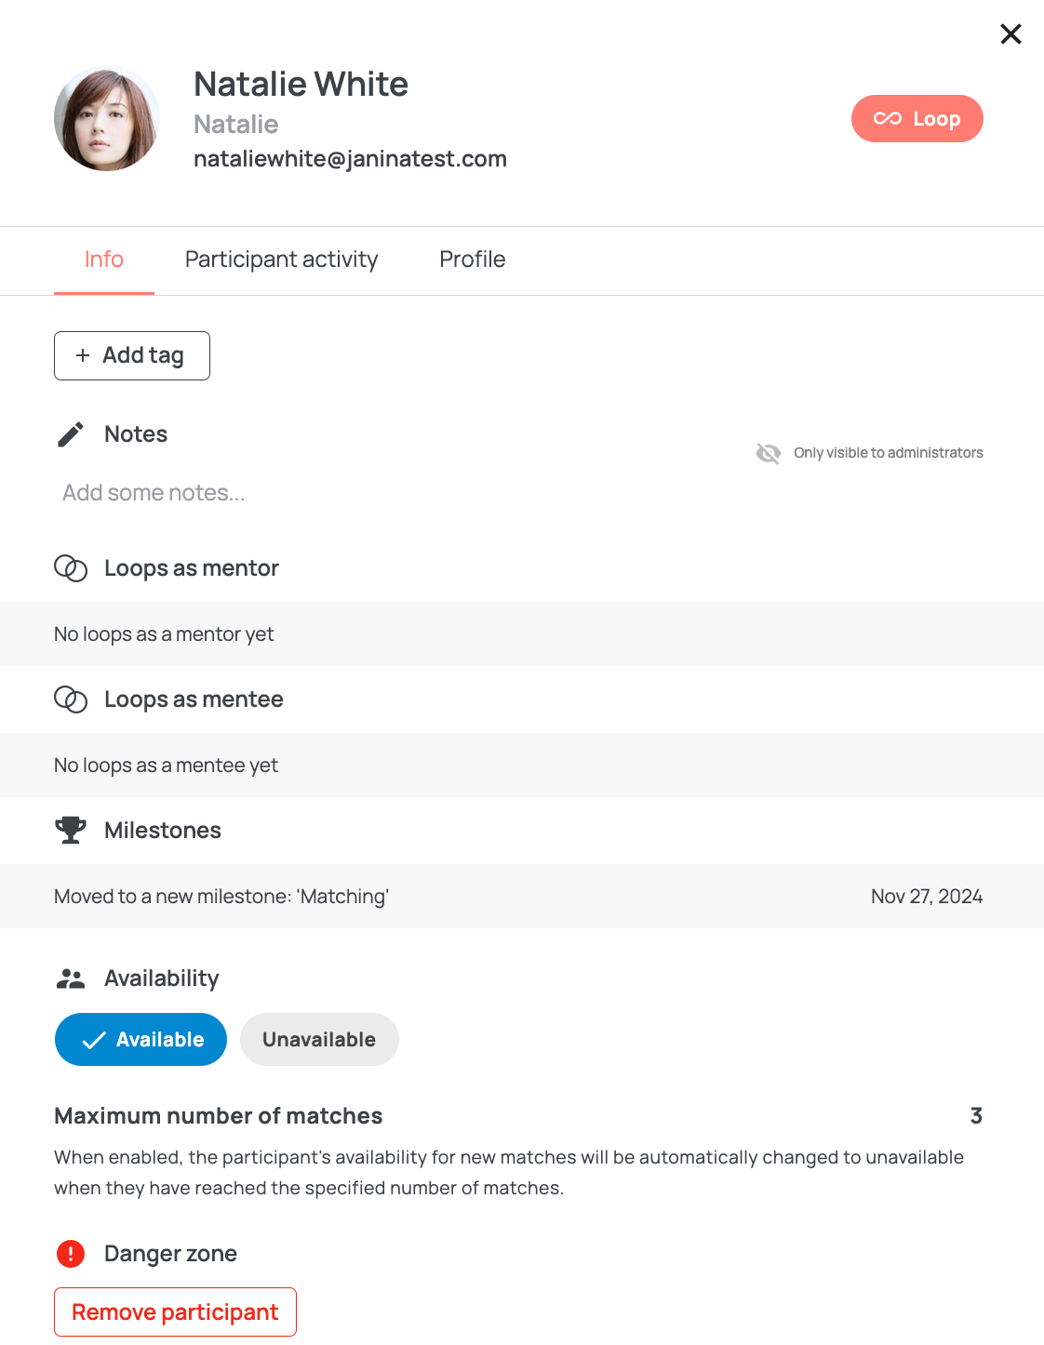
Task: Click the Add some notes field
Action: click(154, 493)
